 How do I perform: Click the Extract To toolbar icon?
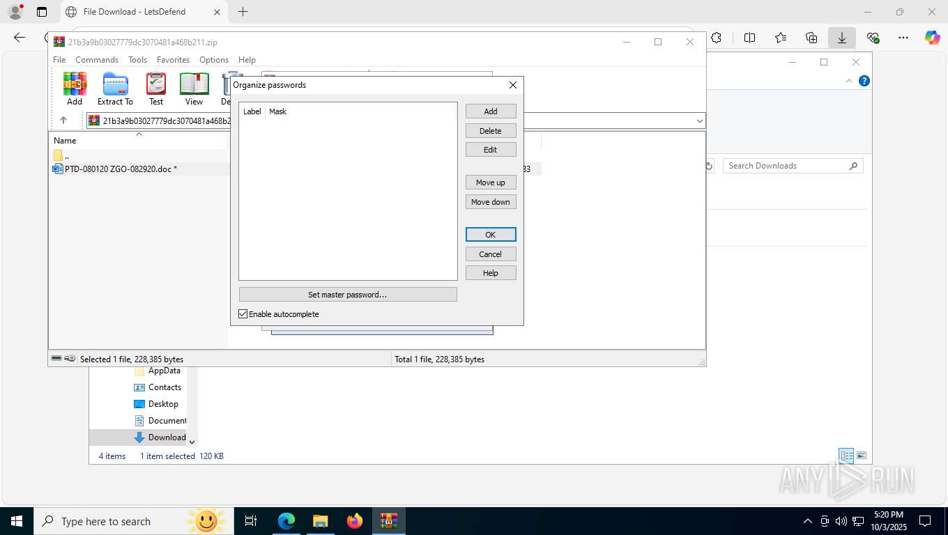point(115,89)
